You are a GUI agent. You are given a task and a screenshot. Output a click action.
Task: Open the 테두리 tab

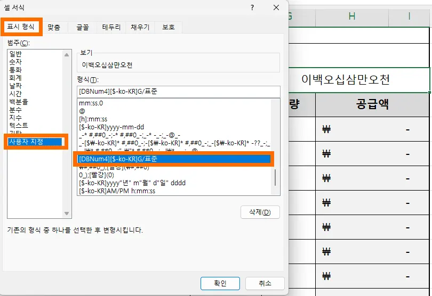[x=111, y=27]
